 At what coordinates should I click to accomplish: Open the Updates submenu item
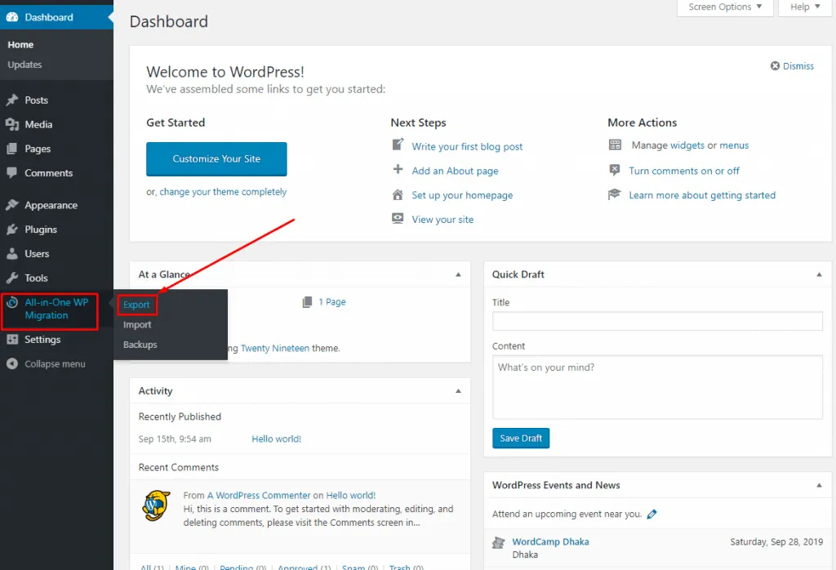[24, 65]
